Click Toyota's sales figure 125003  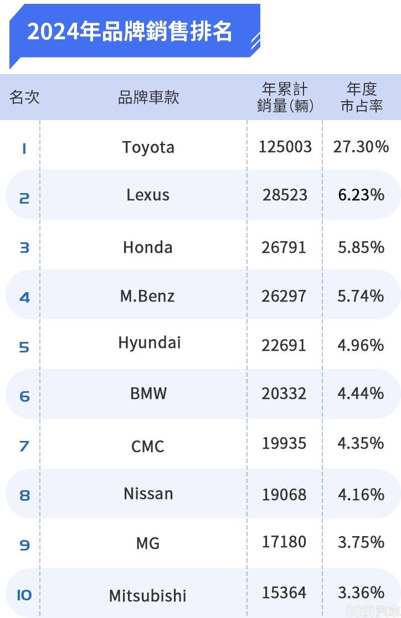tap(285, 147)
